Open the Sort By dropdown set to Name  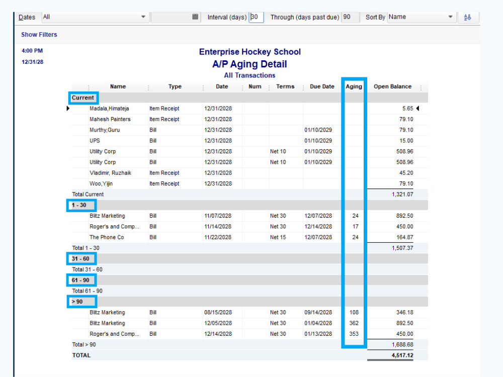tap(422, 17)
